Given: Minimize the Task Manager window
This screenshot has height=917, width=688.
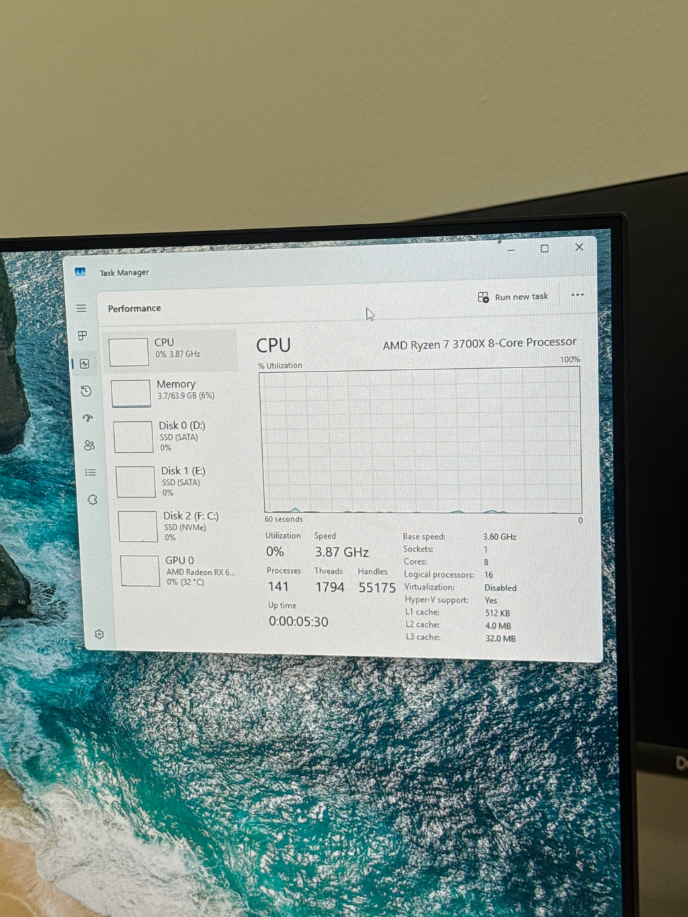Looking at the screenshot, I should click(x=511, y=249).
